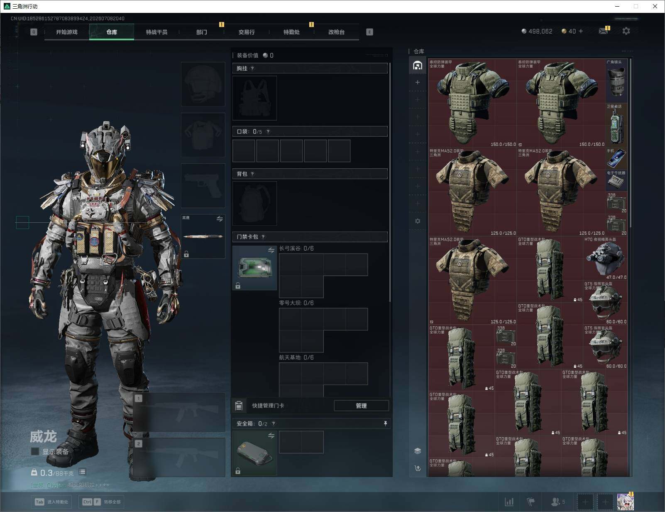
Task: Open the weight details list icon
Action: 82,472
